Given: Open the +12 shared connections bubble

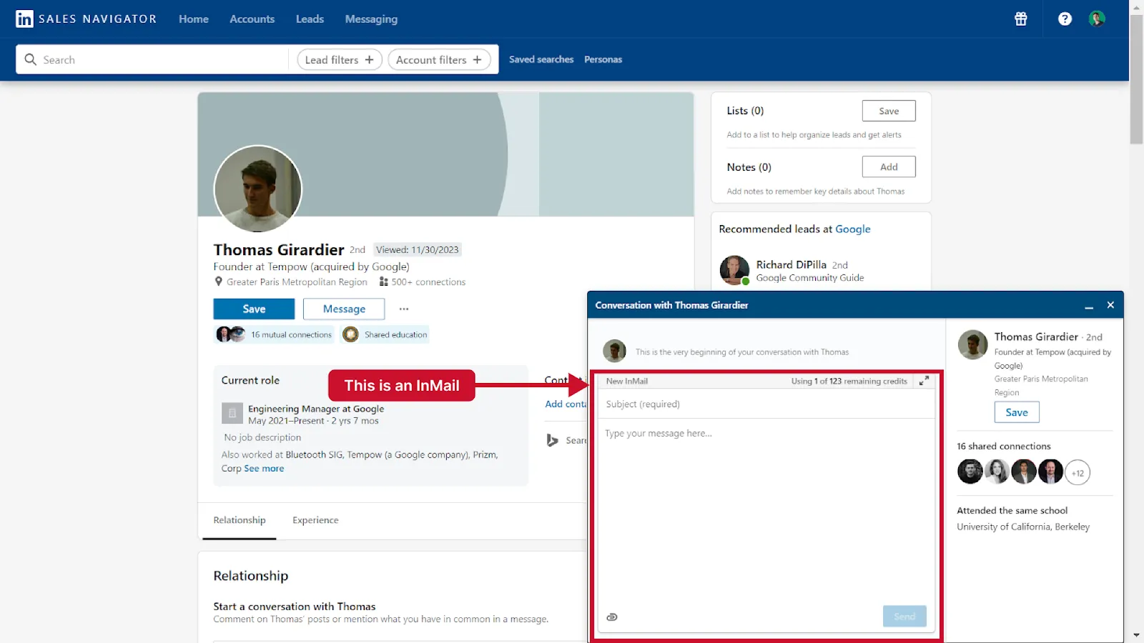Looking at the screenshot, I should coord(1078,472).
